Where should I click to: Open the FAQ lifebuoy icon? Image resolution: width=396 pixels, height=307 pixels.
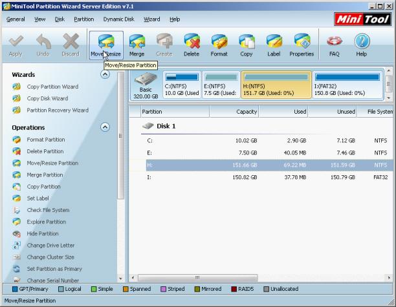(334, 46)
